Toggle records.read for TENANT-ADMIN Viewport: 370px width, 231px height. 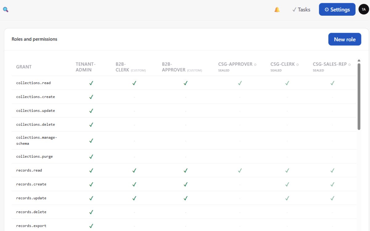91,170
